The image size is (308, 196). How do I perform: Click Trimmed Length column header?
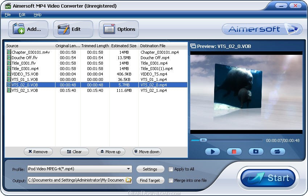95,46
